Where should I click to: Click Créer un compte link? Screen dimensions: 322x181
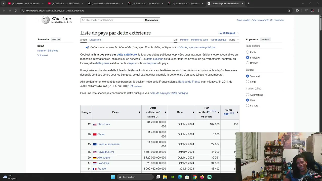[260, 20]
